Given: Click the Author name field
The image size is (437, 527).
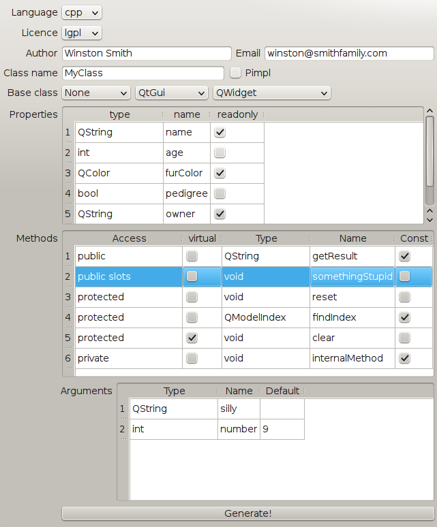Looking at the screenshot, I should 147,53.
